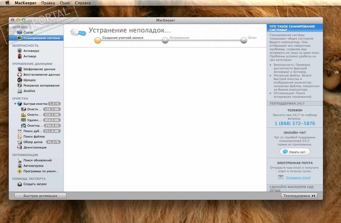Select the Резервное копирование label
341x223 pixels.
point(42,85)
